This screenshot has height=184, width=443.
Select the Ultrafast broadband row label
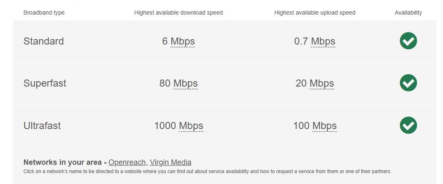point(42,126)
